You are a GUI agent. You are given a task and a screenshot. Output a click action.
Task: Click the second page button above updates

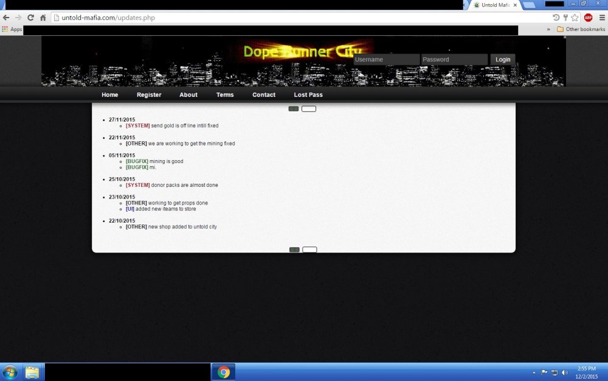(309, 109)
